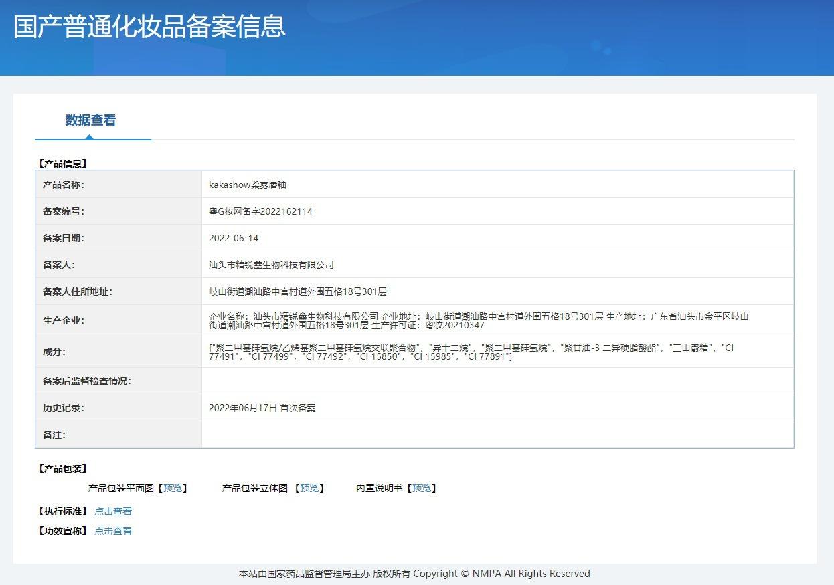This screenshot has width=834, height=585.
Task: Click the 成分 ingredient list text
Action: coord(471,352)
